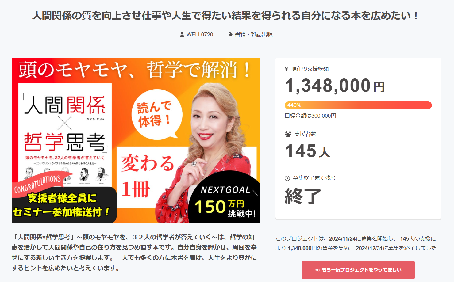Click the supporters people icon by 支援者数
The image size is (454, 282).
pyautogui.click(x=288, y=134)
